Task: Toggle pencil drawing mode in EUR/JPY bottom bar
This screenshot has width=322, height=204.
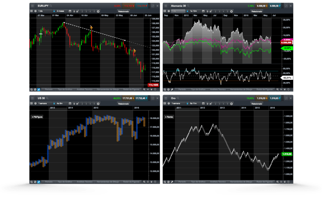Action: pos(39,90)
